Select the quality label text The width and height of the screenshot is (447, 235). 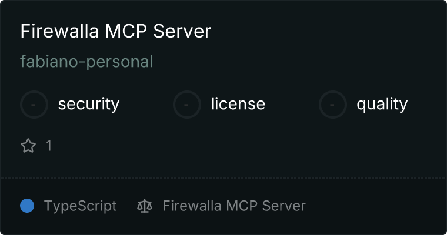(382, 104)
